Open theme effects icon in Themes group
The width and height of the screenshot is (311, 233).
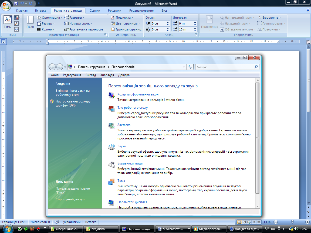pyautogui.click(x=17, y=29)
